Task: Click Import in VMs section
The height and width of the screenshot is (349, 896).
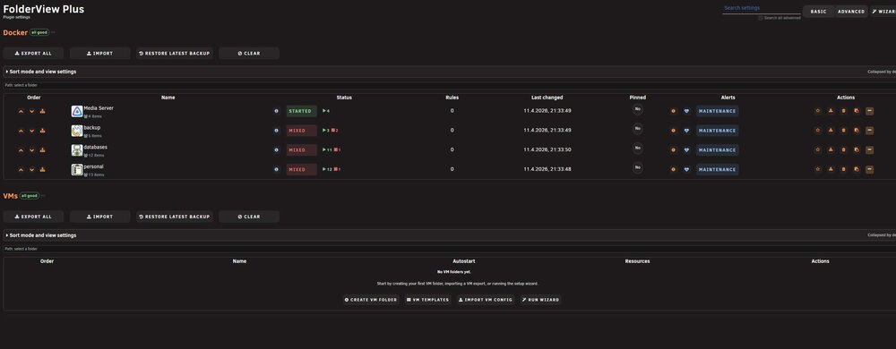Action: coord(100,217)
